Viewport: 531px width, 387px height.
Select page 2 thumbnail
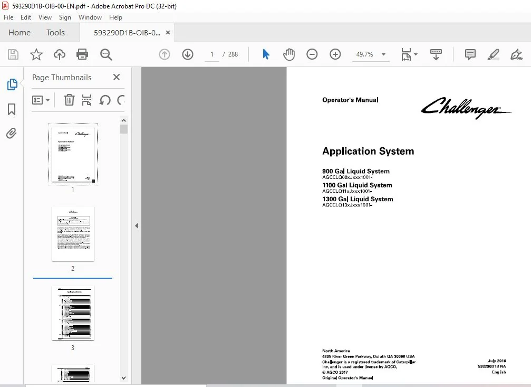(73, 234)
